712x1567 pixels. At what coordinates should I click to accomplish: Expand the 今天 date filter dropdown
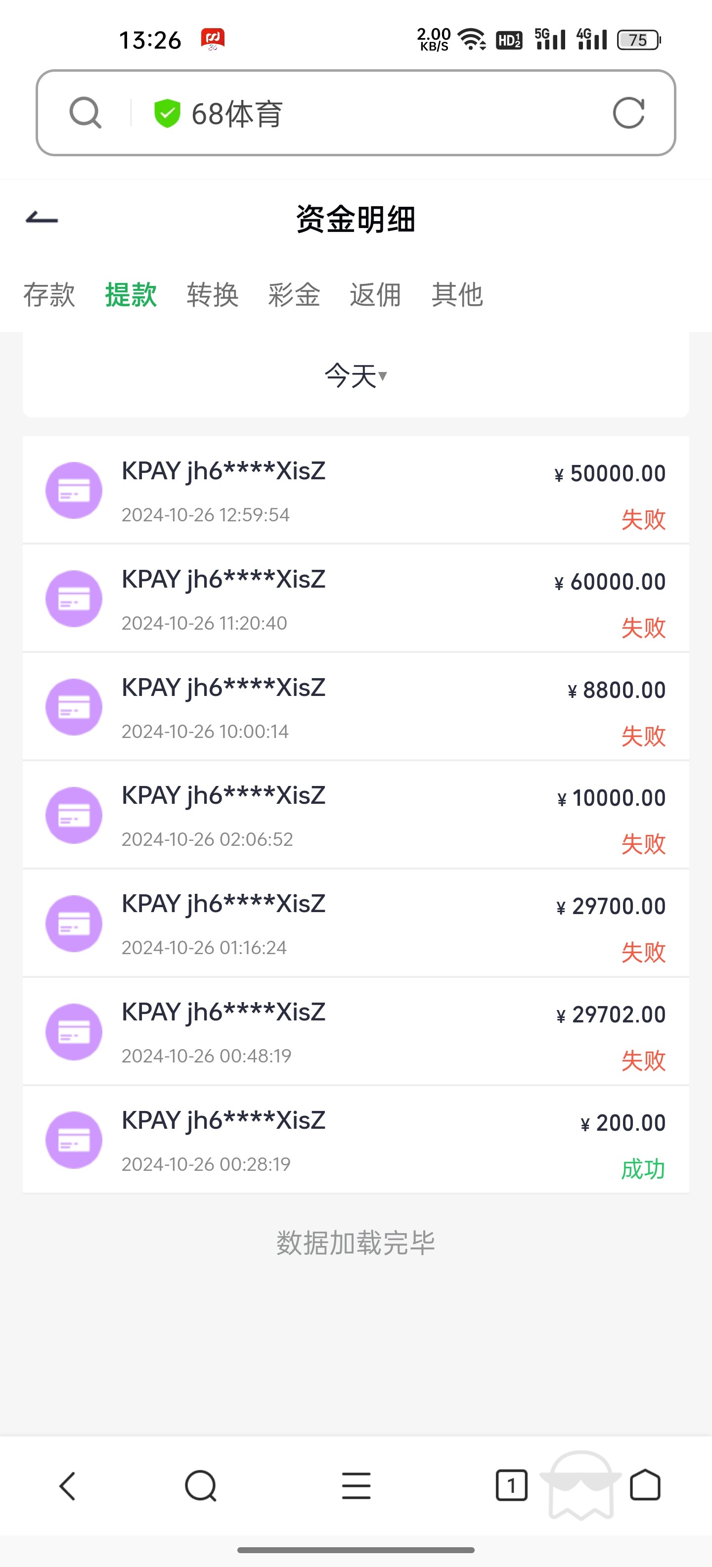click(356, 375)
